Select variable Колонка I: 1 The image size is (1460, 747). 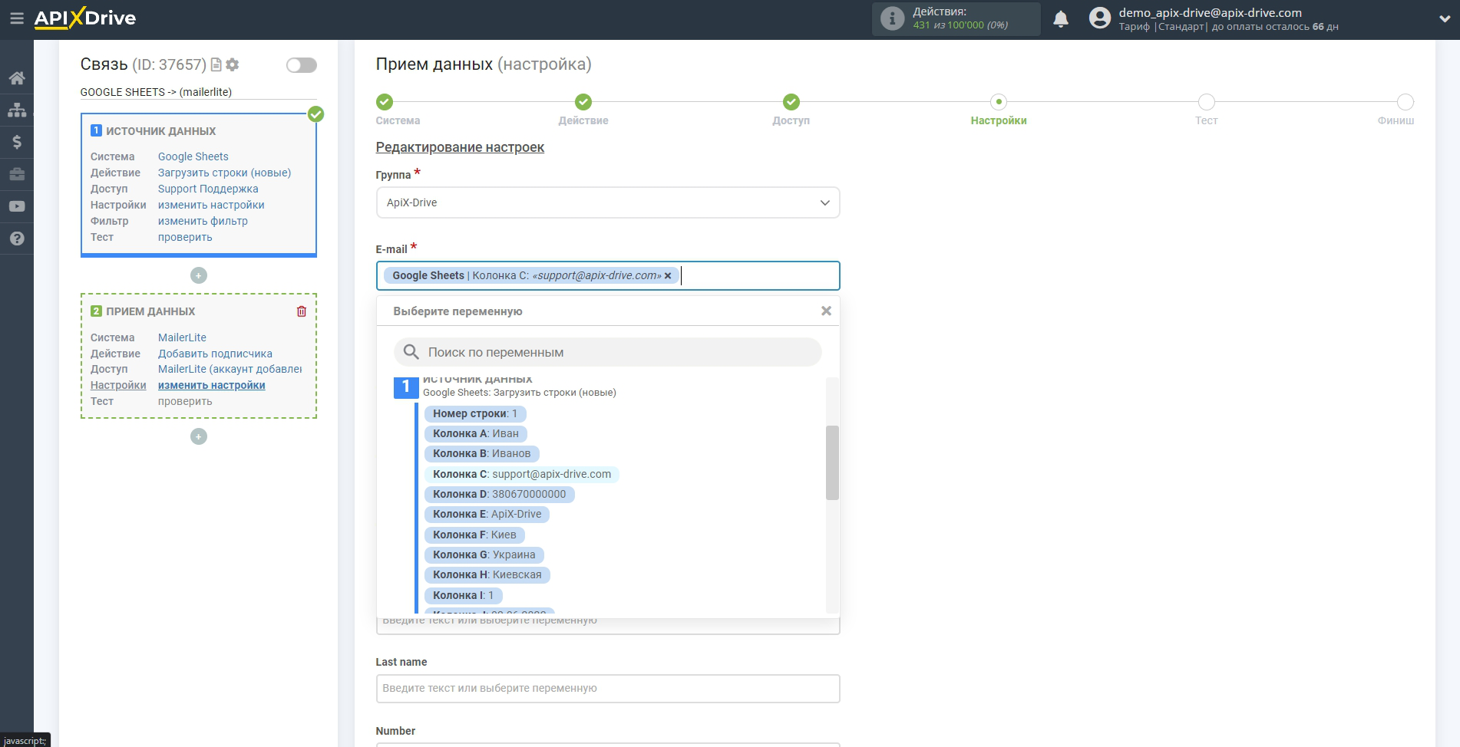point(464,595)
